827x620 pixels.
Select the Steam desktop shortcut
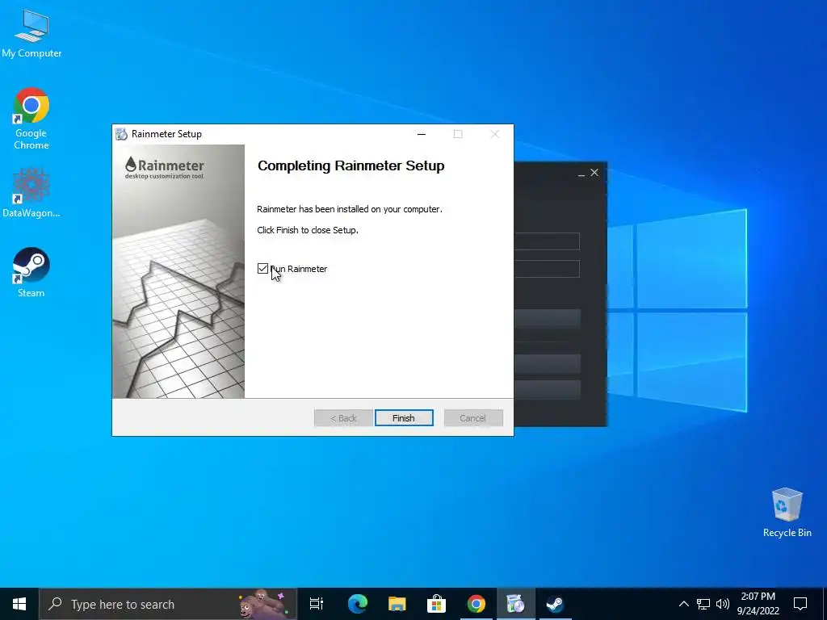tap(31, 273)
